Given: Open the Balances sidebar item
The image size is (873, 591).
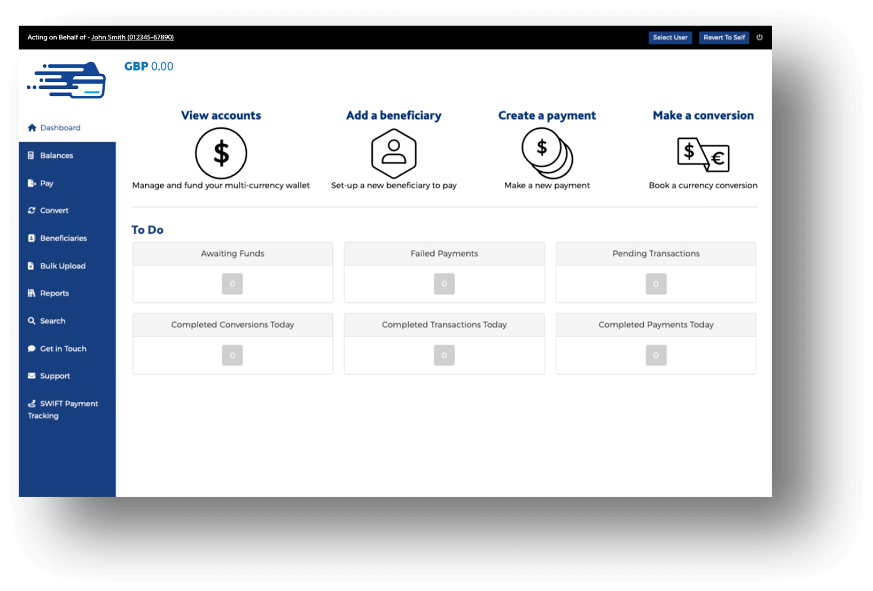Looking at the screenshot, I should click(56, 155).
